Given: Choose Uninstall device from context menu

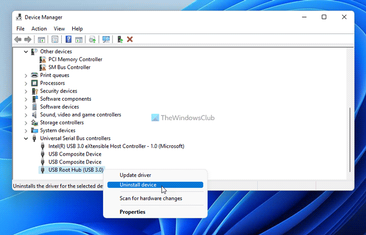Looking at the screenshot, I should 155,185.
